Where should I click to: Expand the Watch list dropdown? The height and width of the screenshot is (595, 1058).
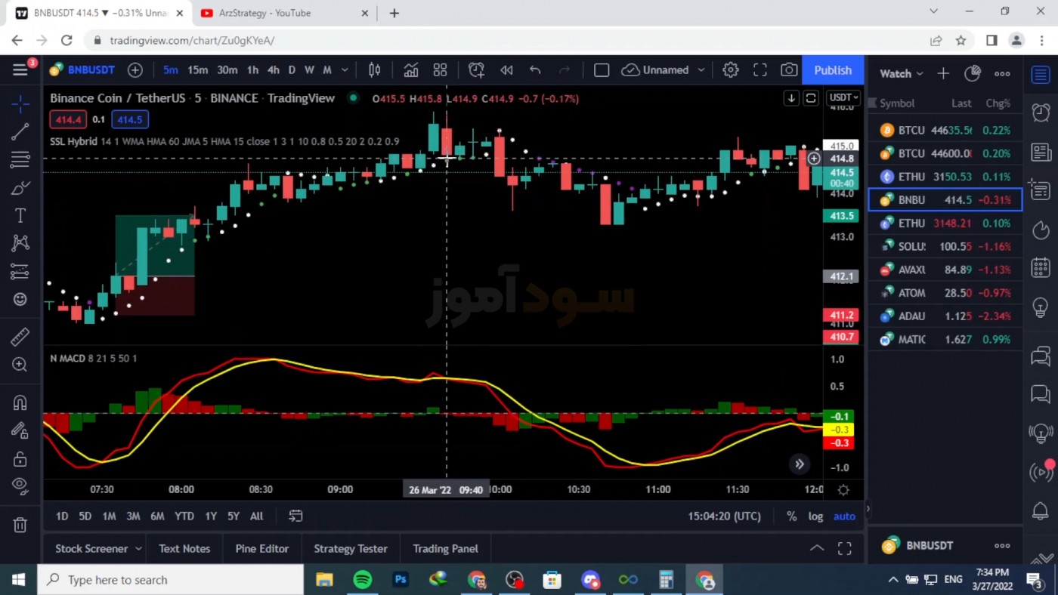902,73
